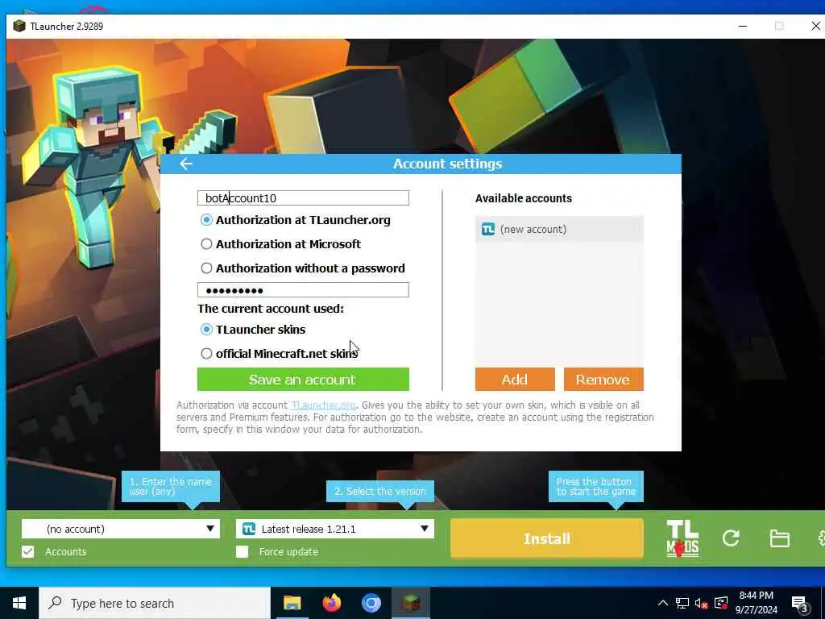Minimize the TLauncher window

pyautogui.click(x=742, y=26)
